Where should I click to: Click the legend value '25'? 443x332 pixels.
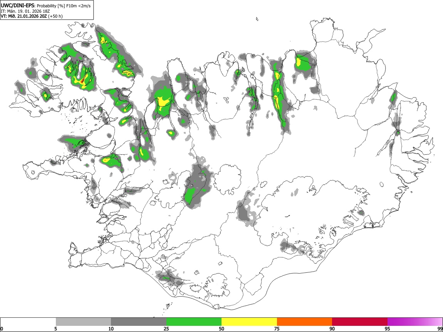pos(166,329)
